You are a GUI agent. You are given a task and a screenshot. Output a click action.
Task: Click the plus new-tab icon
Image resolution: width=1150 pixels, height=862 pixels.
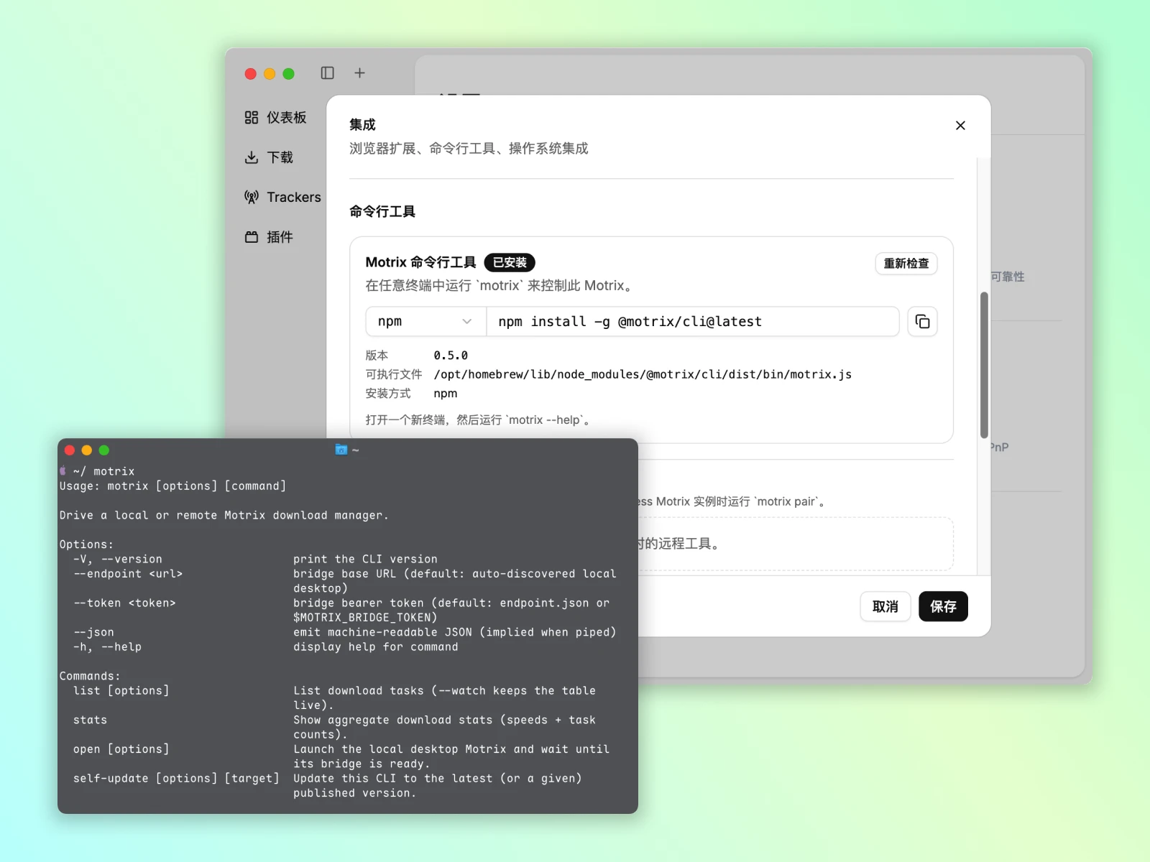[x=359, y=73]
